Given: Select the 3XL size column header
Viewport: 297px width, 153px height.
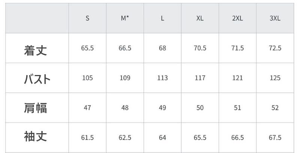Looking at the screenshot, I should [275, 18].
